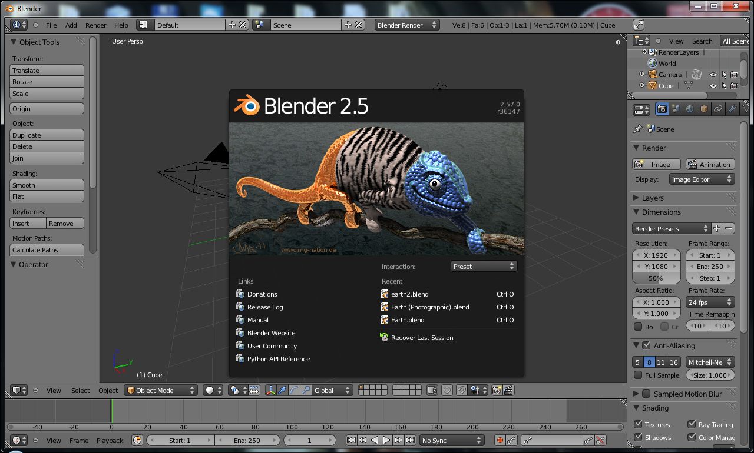The image size is (754, 453).
Task: Open the Add menu in top header
Action: coord(71,25)
